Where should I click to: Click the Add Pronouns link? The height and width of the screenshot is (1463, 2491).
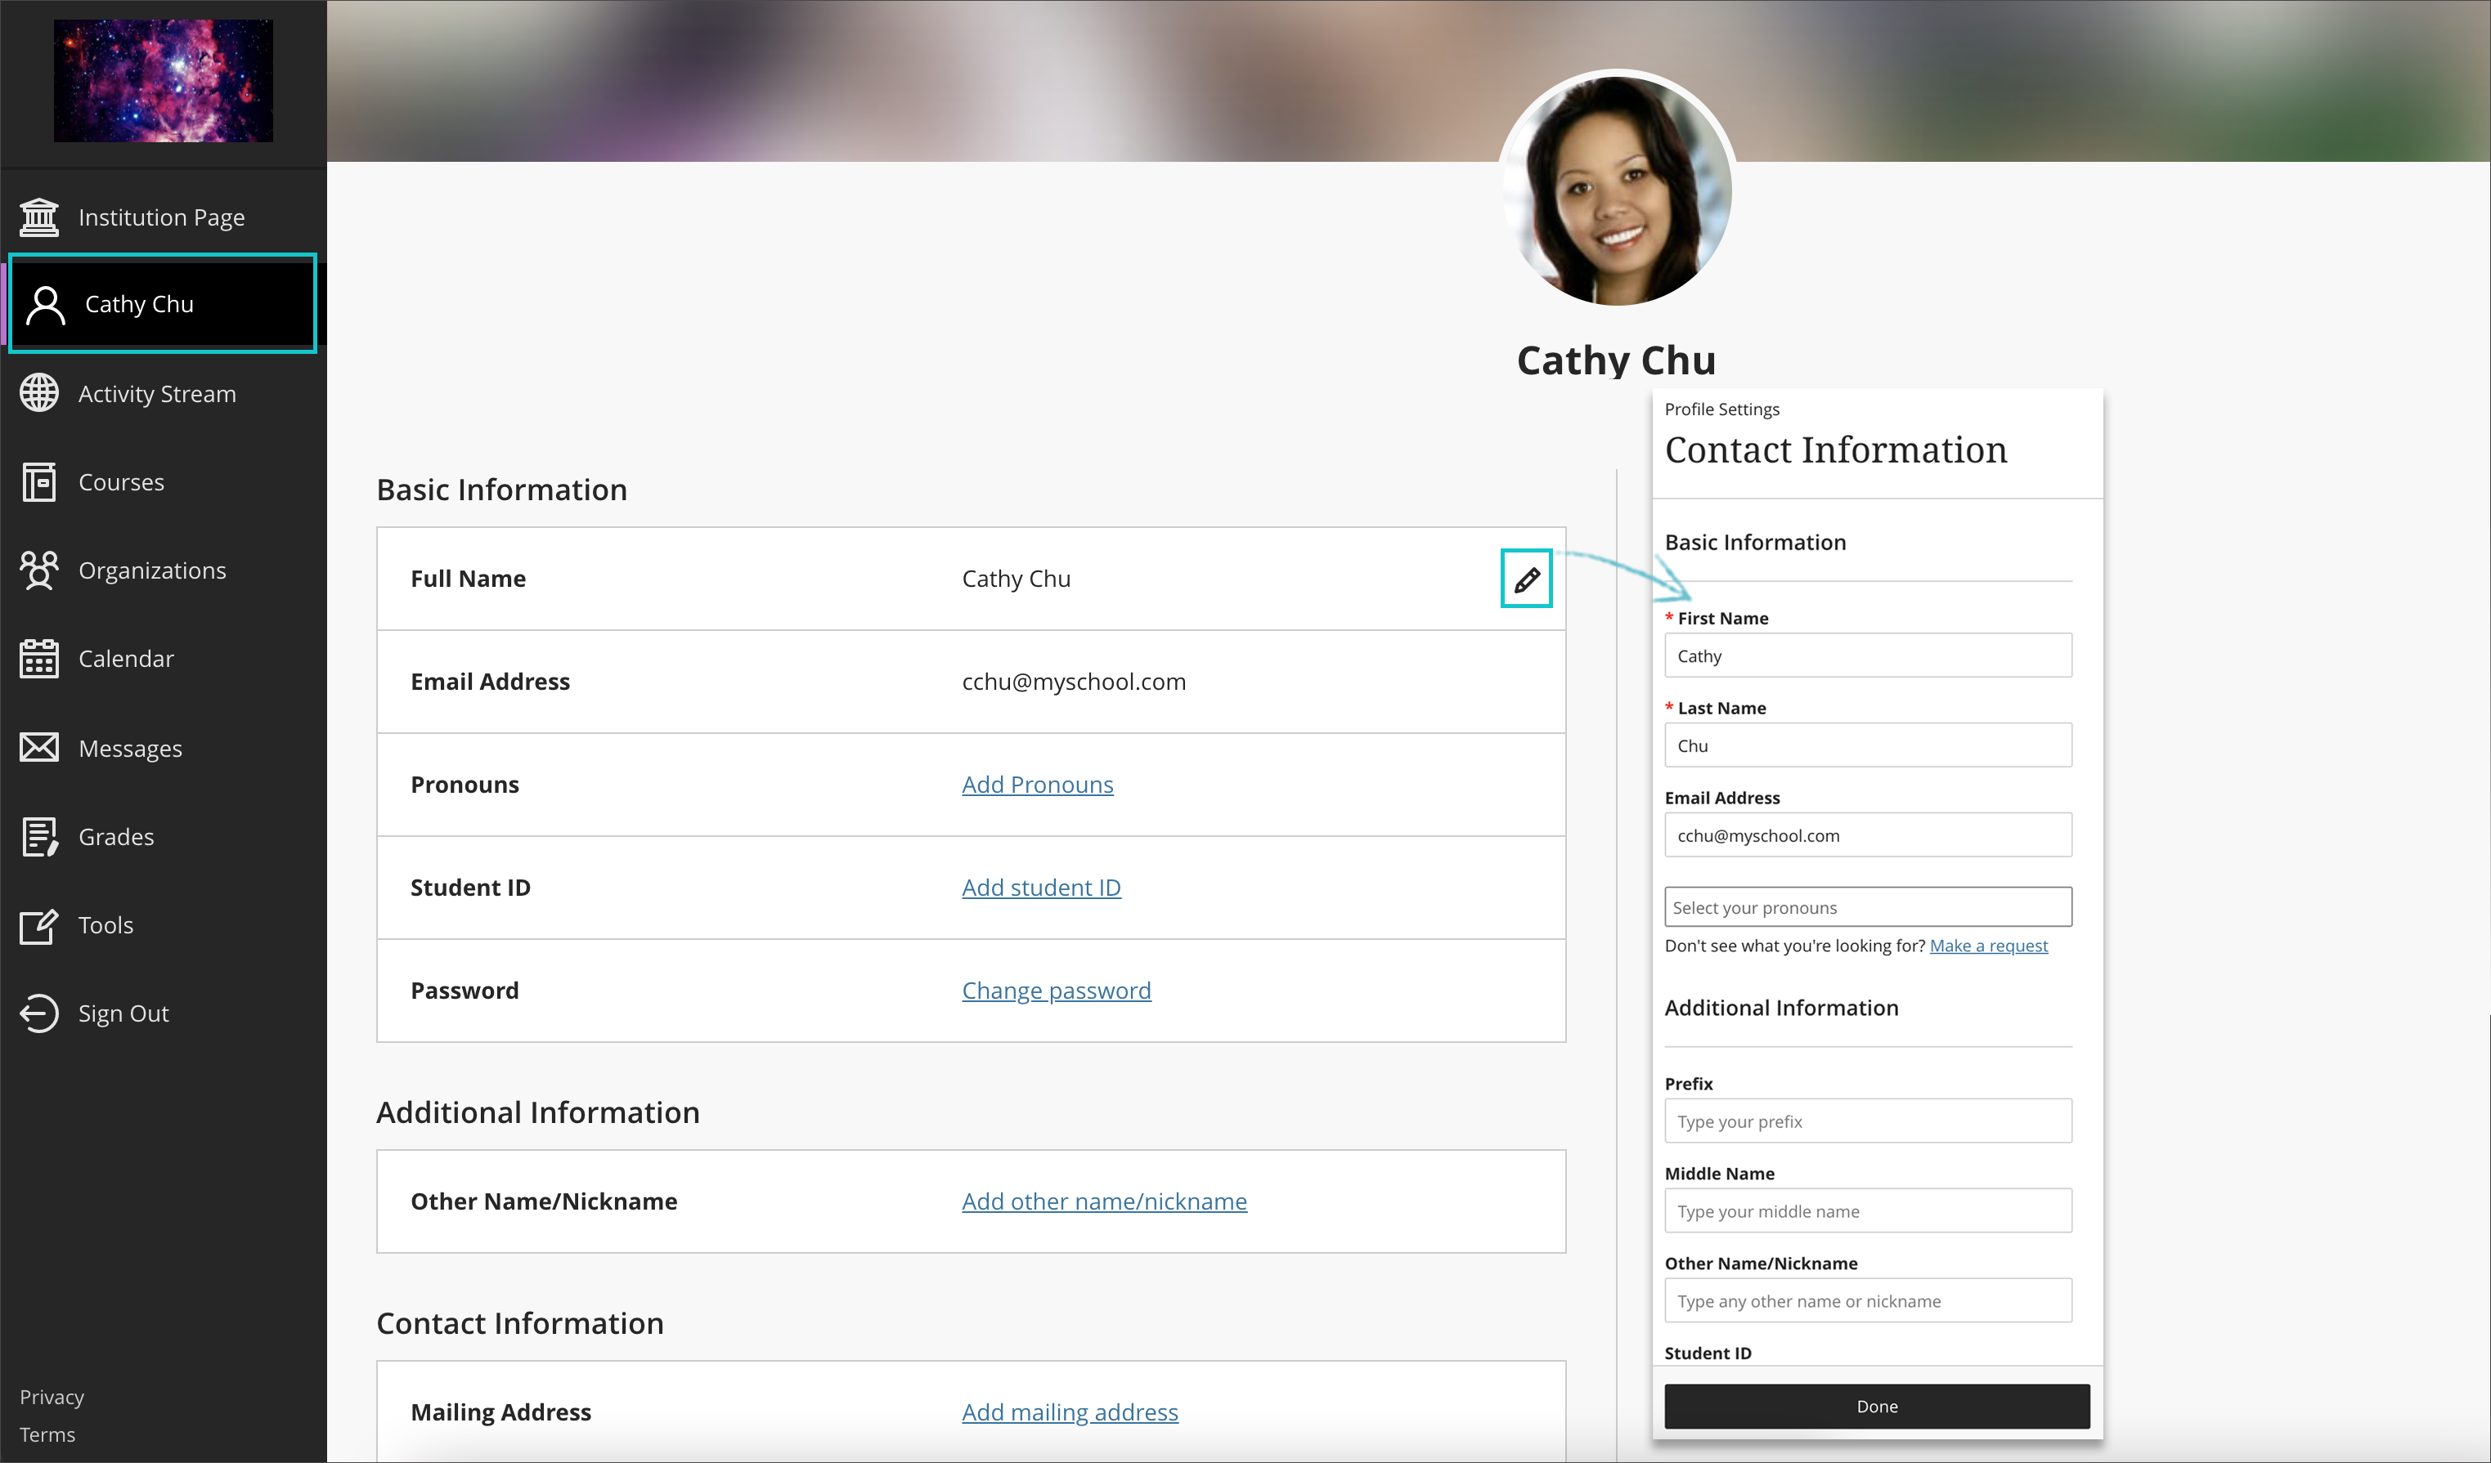click(1037, 785)
